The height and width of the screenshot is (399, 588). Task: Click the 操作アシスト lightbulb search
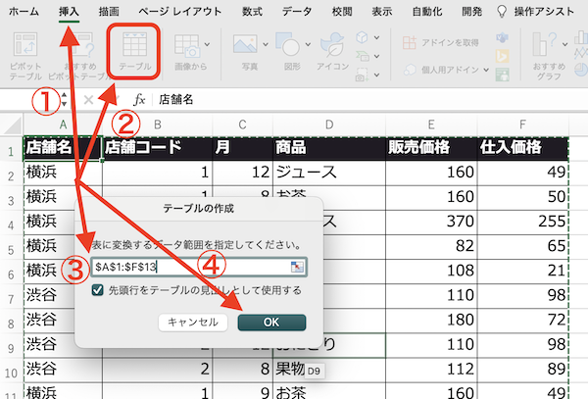535,12
